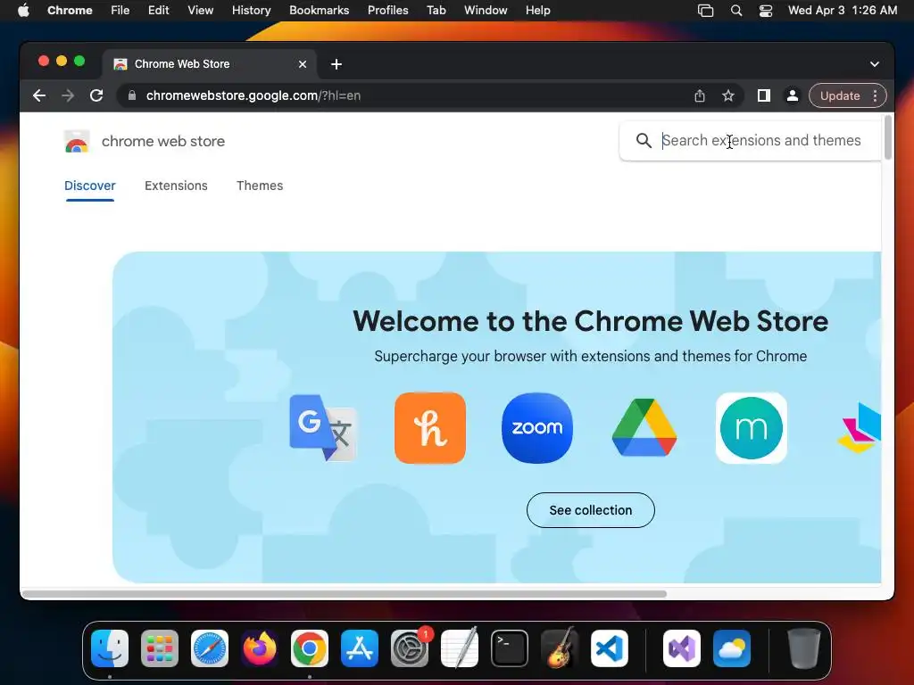Open the profile avatar icon

[793, 95]
